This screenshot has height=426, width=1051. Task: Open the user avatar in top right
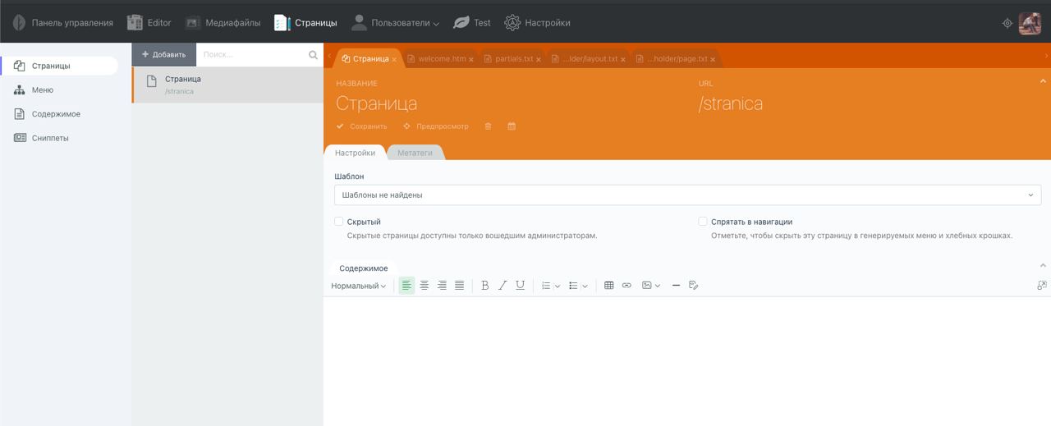[x=1030, y=23]
